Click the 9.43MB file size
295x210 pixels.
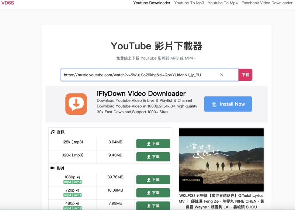pyautogui.click(x=115, y=155)
